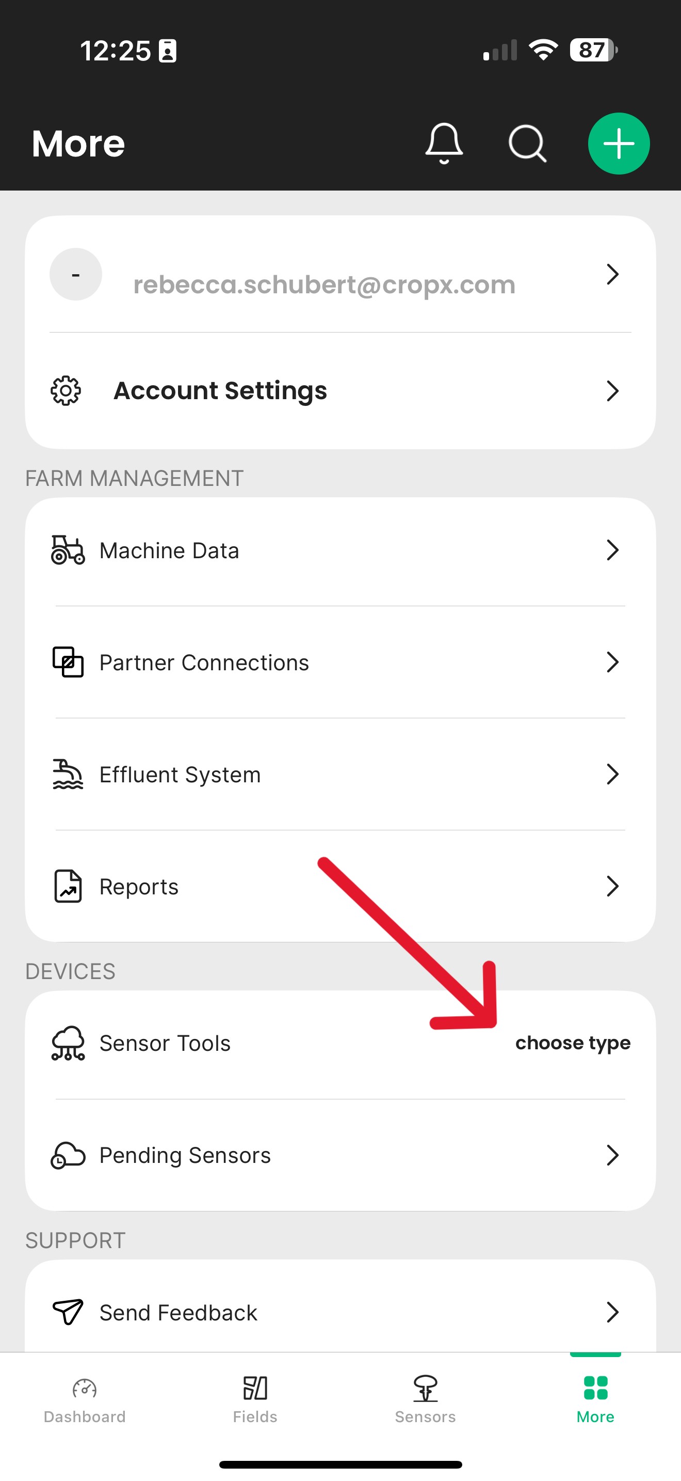This screenshot has height=1481, width=681.
Task: Tap the search magnifier icon
Action: 527,143
